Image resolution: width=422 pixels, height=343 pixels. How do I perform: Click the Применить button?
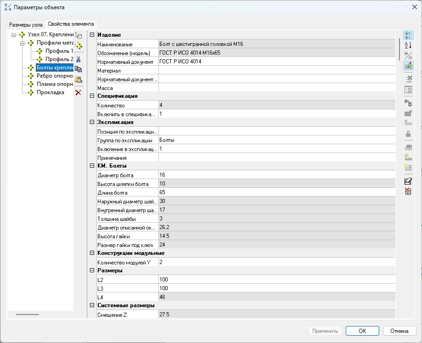click(325, 331)
